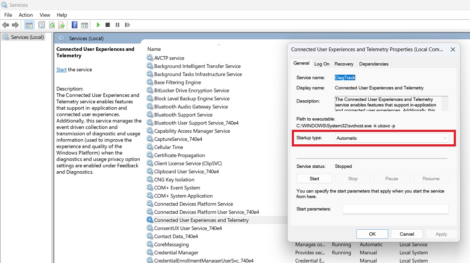Open service Properties using the toolbar icon
The height and width of the screenshot is (263, 470).
(41, 25)
